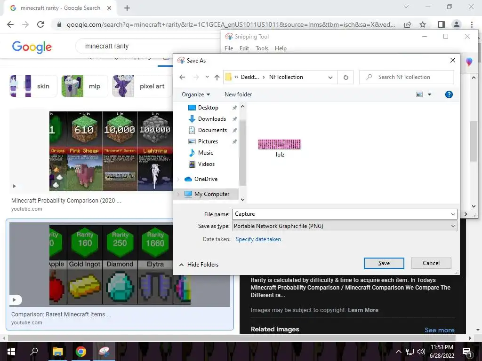Open Snipping Tool Help menu
This screenshot has height=361, width=482.
[281, 48]
